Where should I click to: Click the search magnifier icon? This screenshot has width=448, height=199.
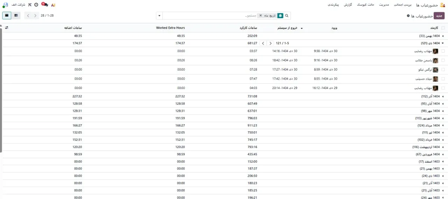(x=287, y=16)
